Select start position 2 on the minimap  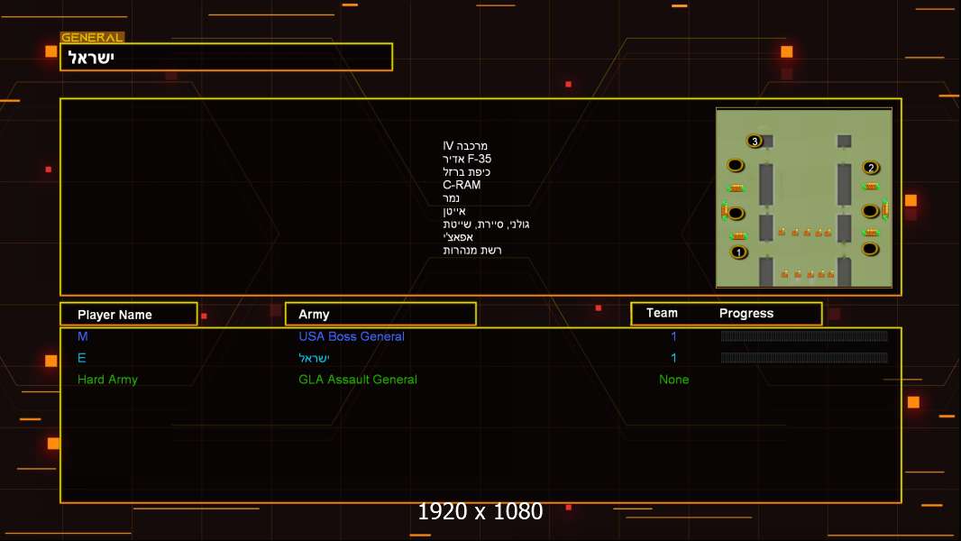(x=871, y=168)
